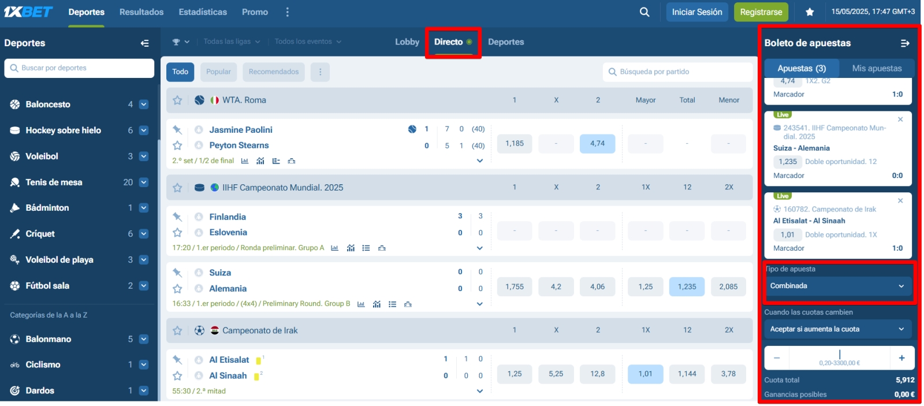Expand Hockey sobre hielo category
This screenshot has width=924, height=406.
pyautogui.click(x=144, y=131)
